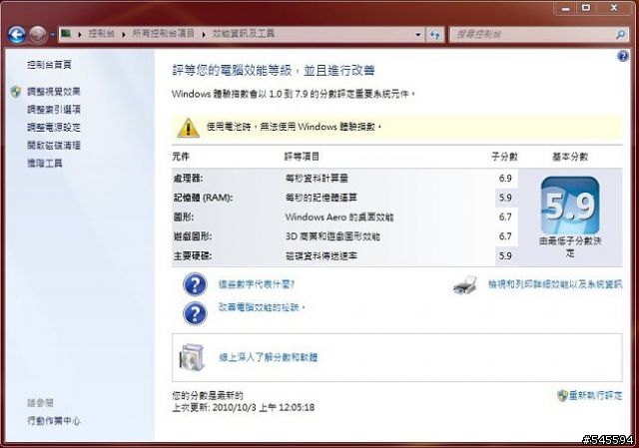Click the 5.9 base score badge

pyautogui.click(x=570, y=206)
